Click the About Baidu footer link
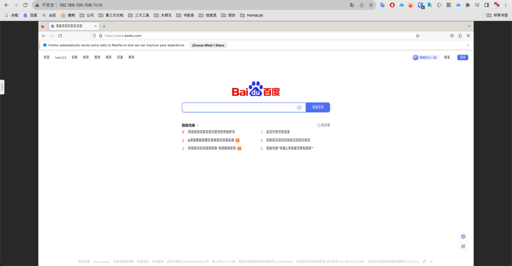The image size is (512, 266). point(101,262)
